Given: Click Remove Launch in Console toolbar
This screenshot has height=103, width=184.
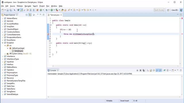Looking at the screenshot, I should 141,70.
